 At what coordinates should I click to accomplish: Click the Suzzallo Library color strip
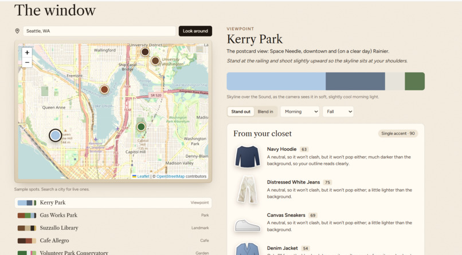[x=27, y=228]
